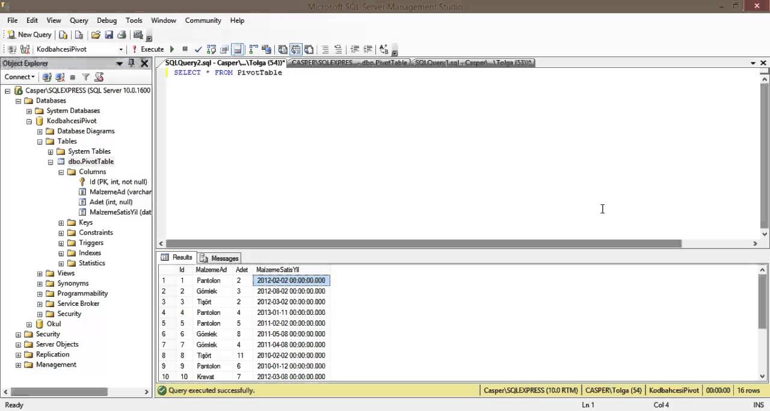The width and height of the screenshot is (770, 411).
Task: Comment out the selected lines
Action: point(325,49)
